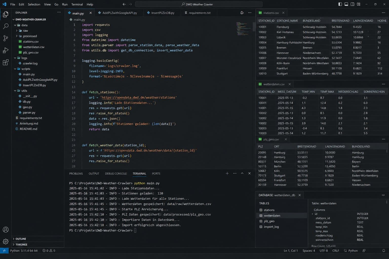389x259 pixels.
Task: Close the terminal panel
Action: [x=249, y=174]
